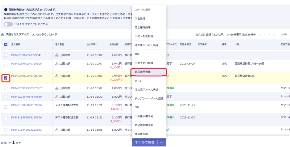Uncheck the checked box in the highlighted order row

click(6, 78)
